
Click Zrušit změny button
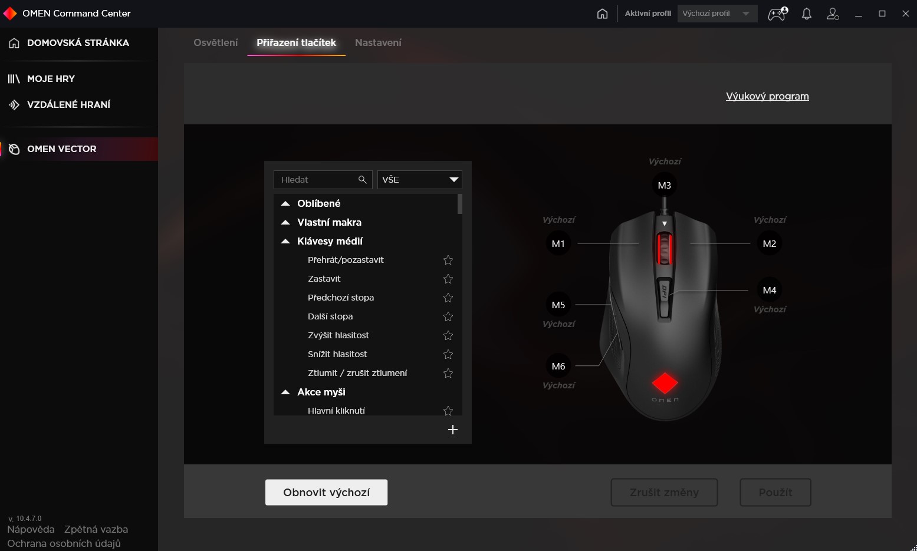tap(664, 492)
